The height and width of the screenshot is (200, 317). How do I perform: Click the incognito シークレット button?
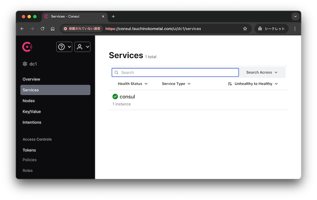[x=271, y=29]
